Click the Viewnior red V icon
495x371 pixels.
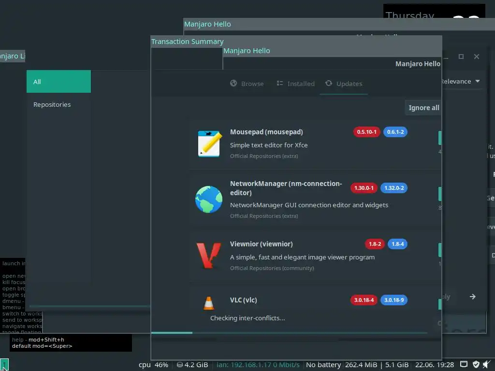tap(209, 255)
